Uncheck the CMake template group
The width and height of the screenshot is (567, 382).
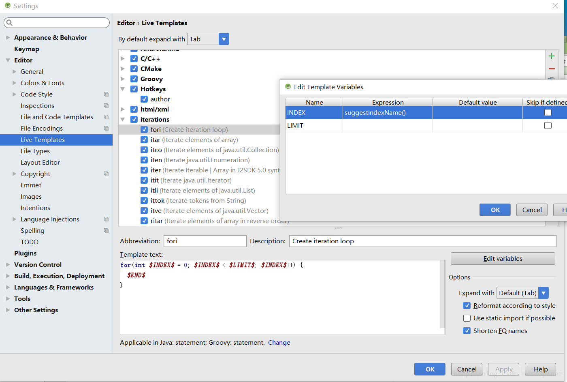click(134, 69)
